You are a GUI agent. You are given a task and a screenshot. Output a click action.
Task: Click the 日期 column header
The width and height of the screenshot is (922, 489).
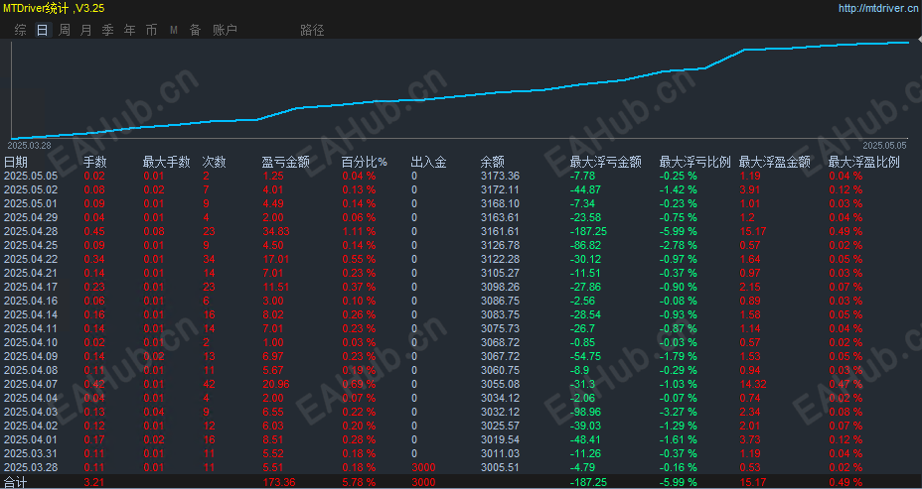[16, 162]
